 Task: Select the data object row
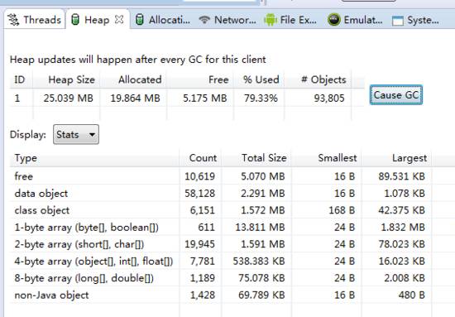[x=220, y=193]
